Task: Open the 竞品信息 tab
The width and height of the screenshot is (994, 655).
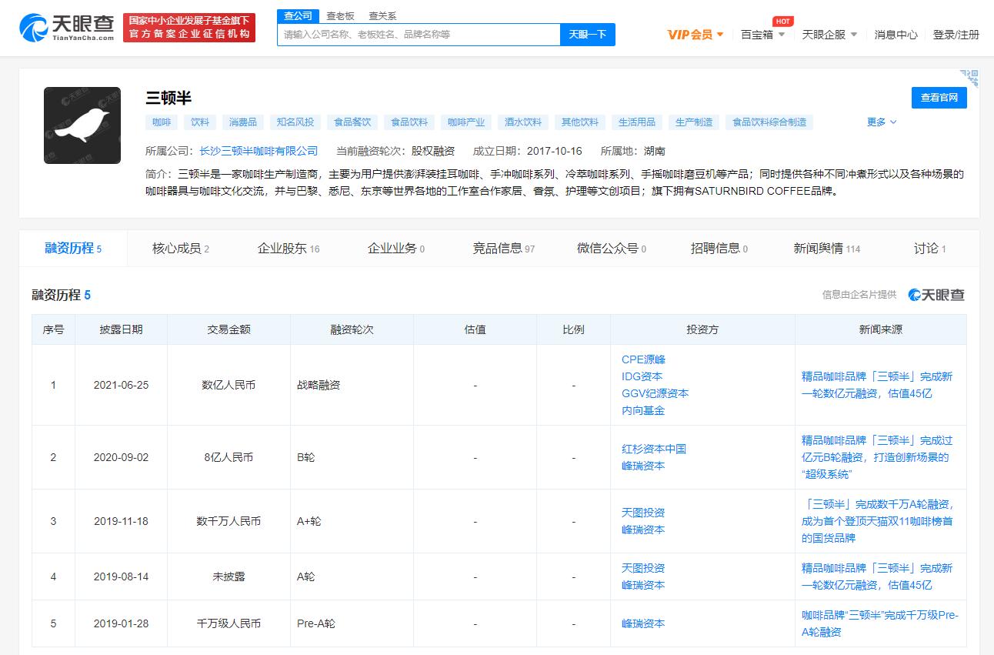Action: coord(503,248)
